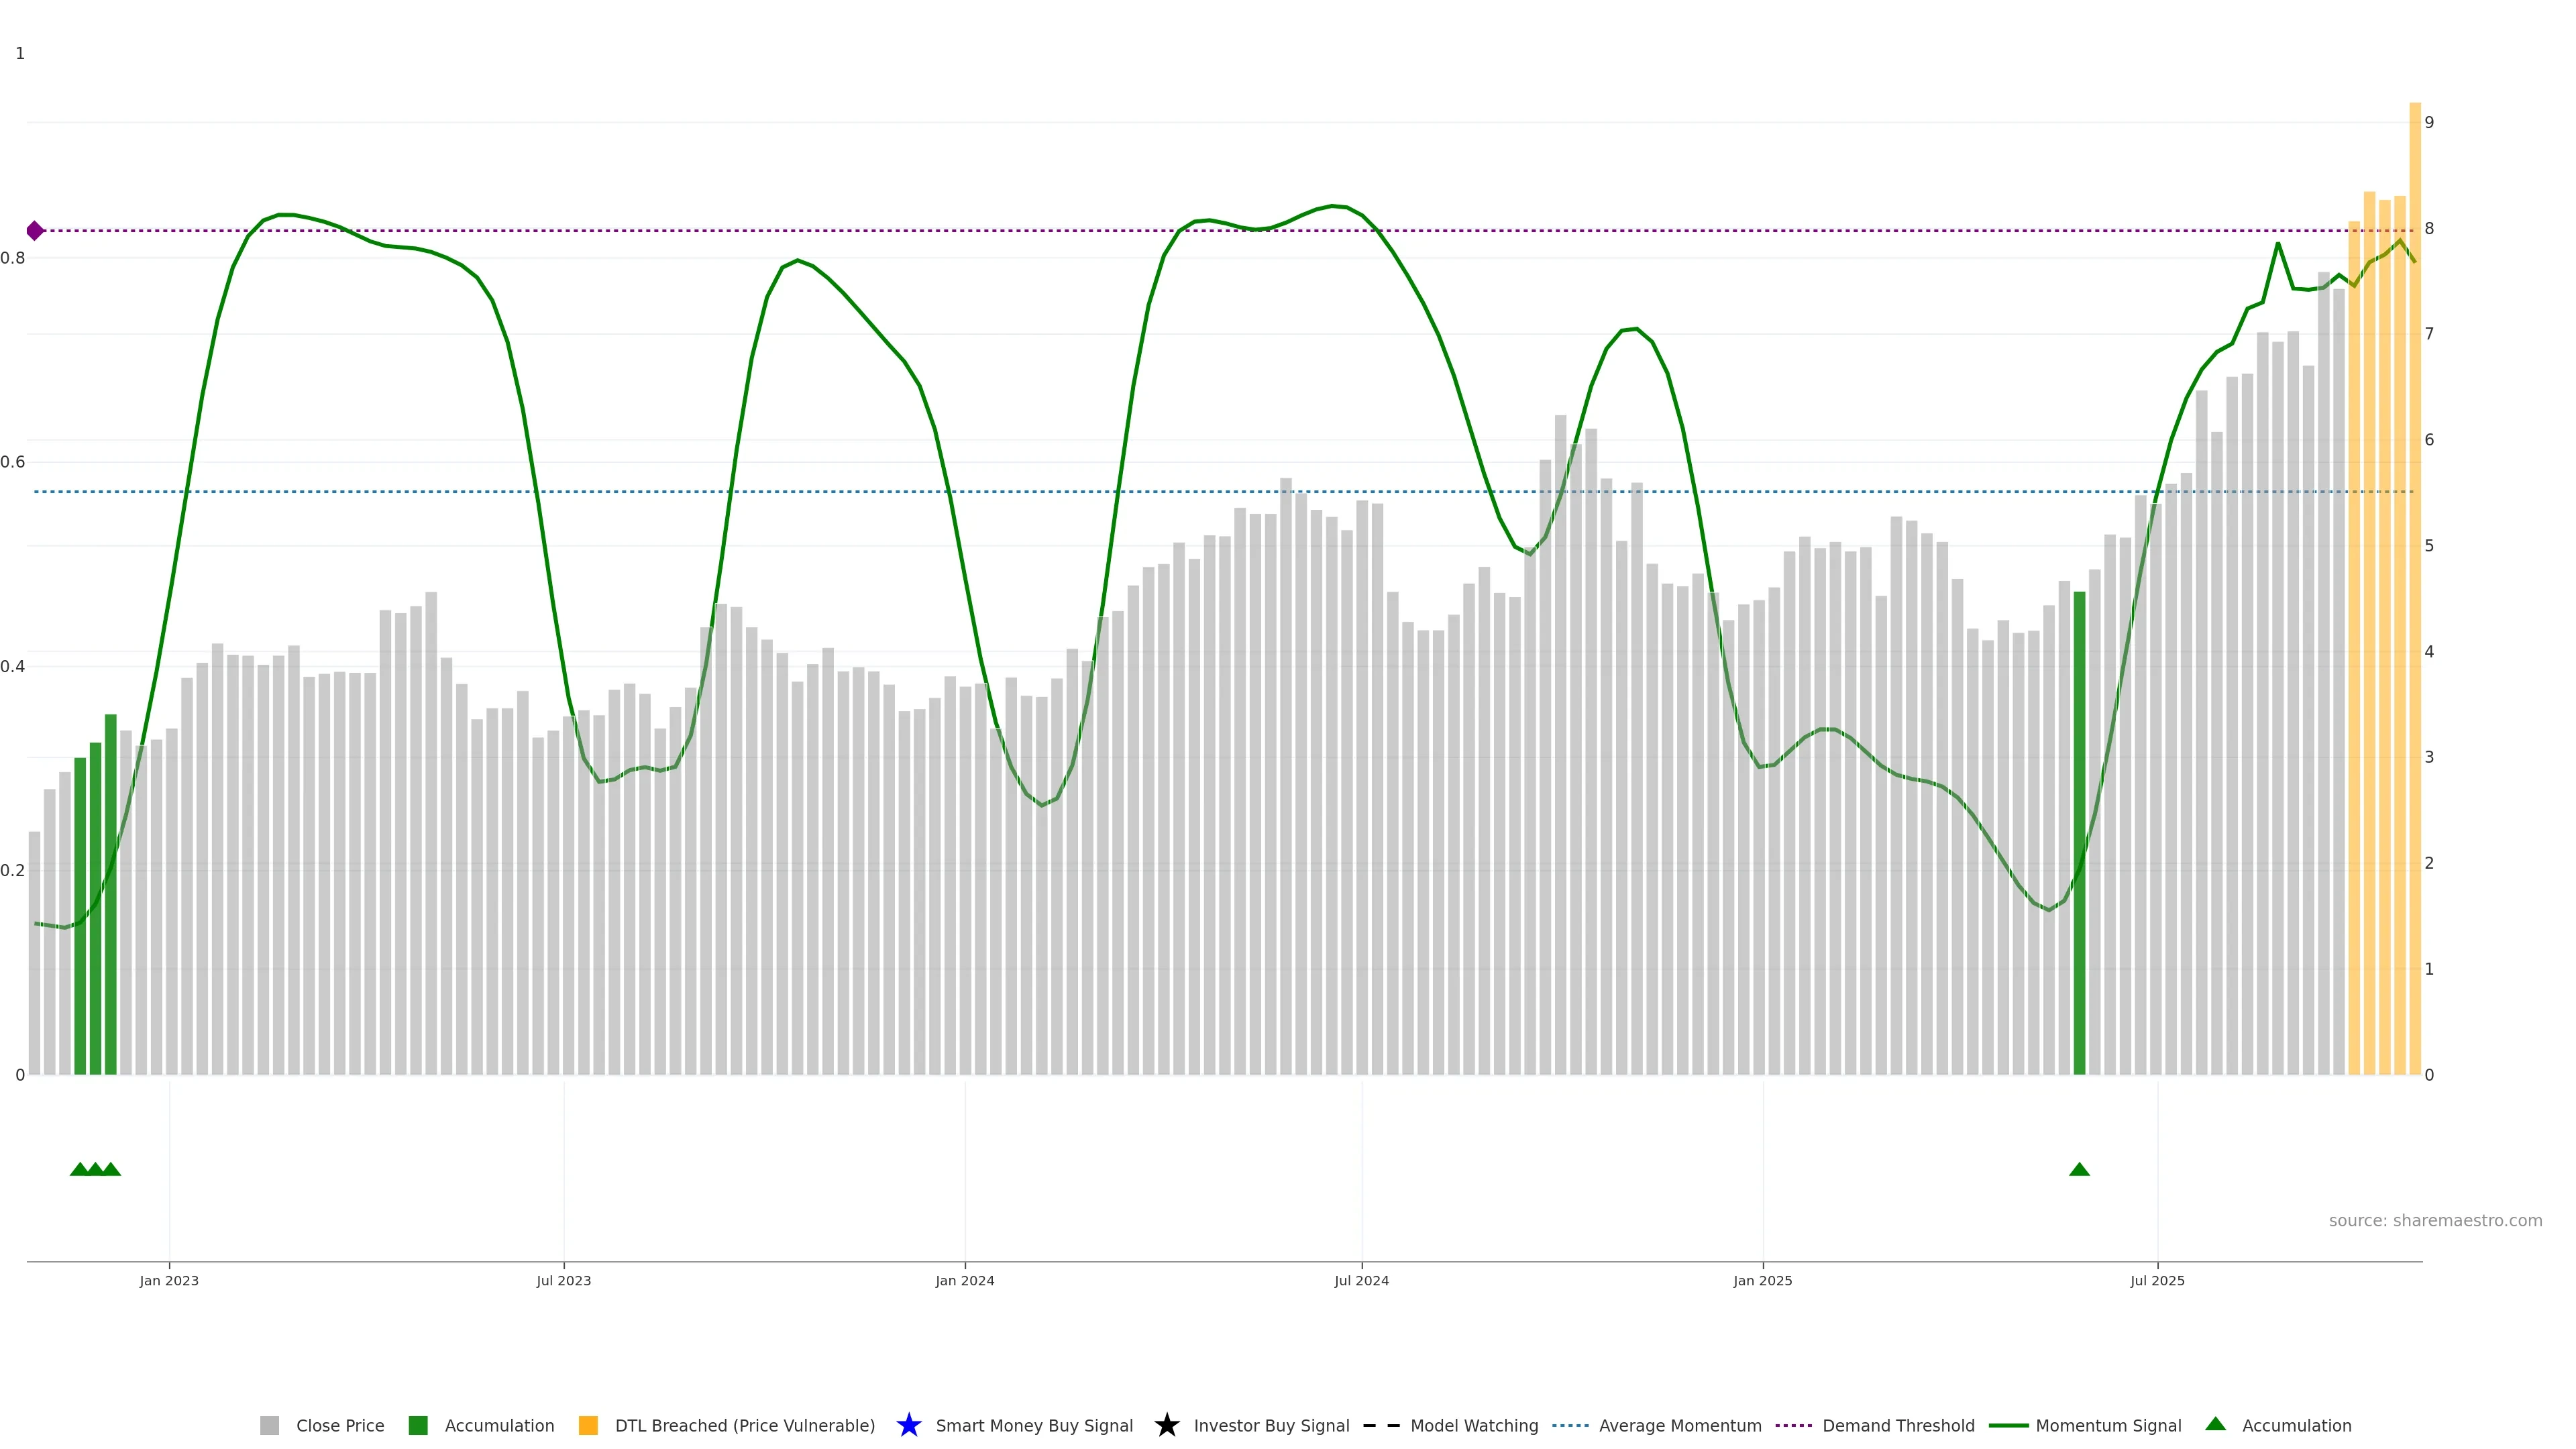Click the Jan 2025 x-axis label
Image resolution: width=2576 pixels, height=1449 pixels.
tap(1762, 1280)
